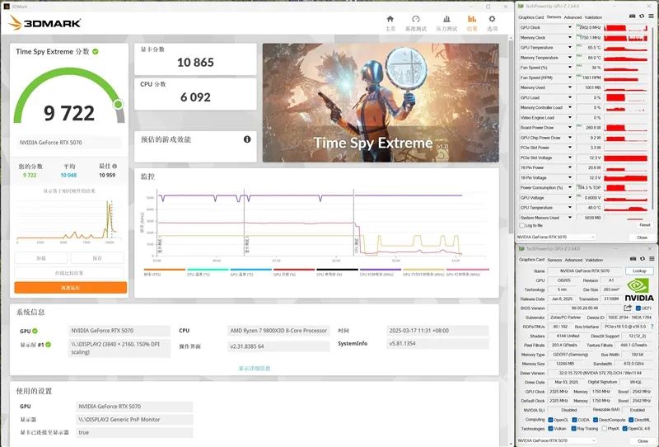Image resolution: width=659 pixels, height=447 pixels.
Task: Click Close button in GPU-Z Graphics Card window
Action: coord(643,440)
